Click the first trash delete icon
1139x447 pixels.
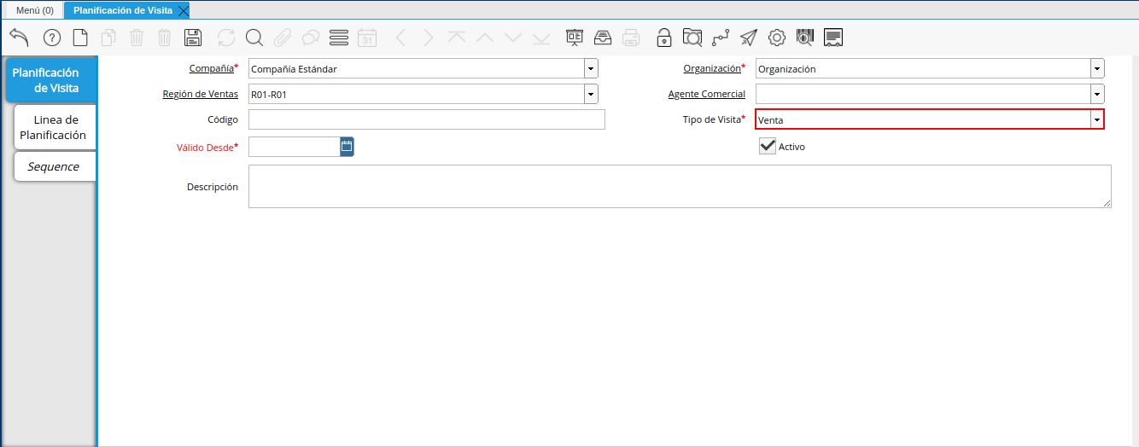click(137, 38)
